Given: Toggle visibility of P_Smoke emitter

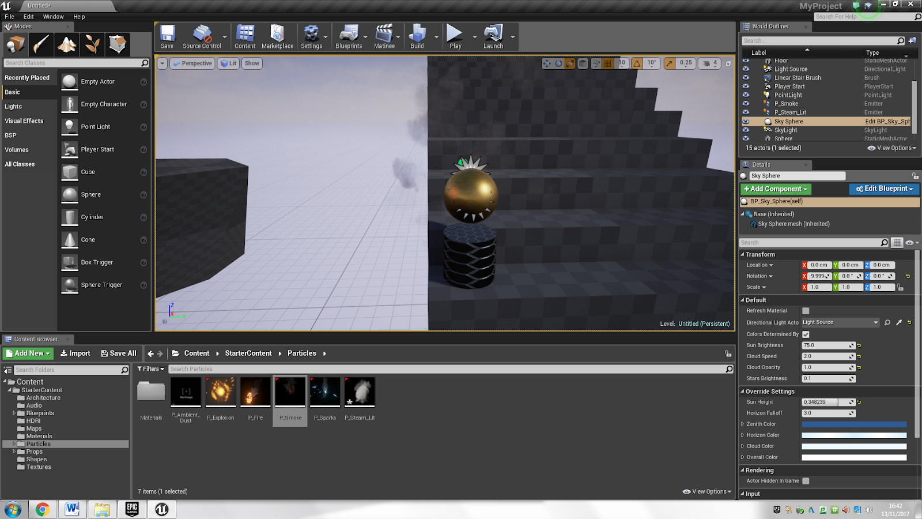Looking at the screenshot, I should click(746, 104).
